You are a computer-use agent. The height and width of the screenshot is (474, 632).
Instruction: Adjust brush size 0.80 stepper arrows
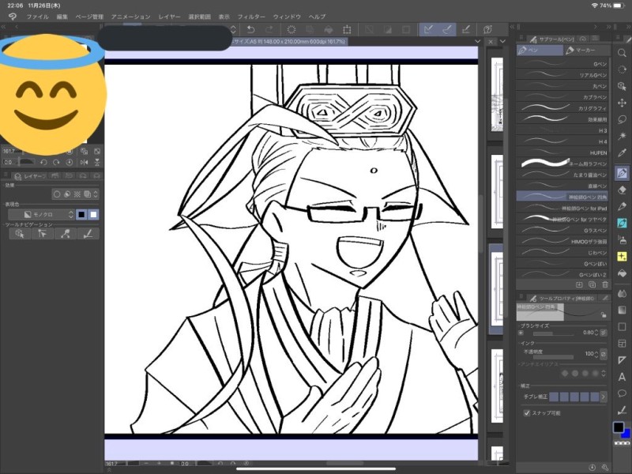pos(596,333)
